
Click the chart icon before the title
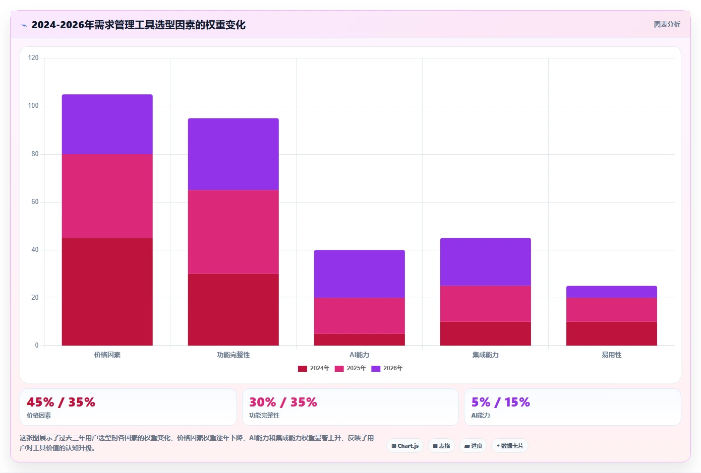pyautogui.click(x=24, y=25)
